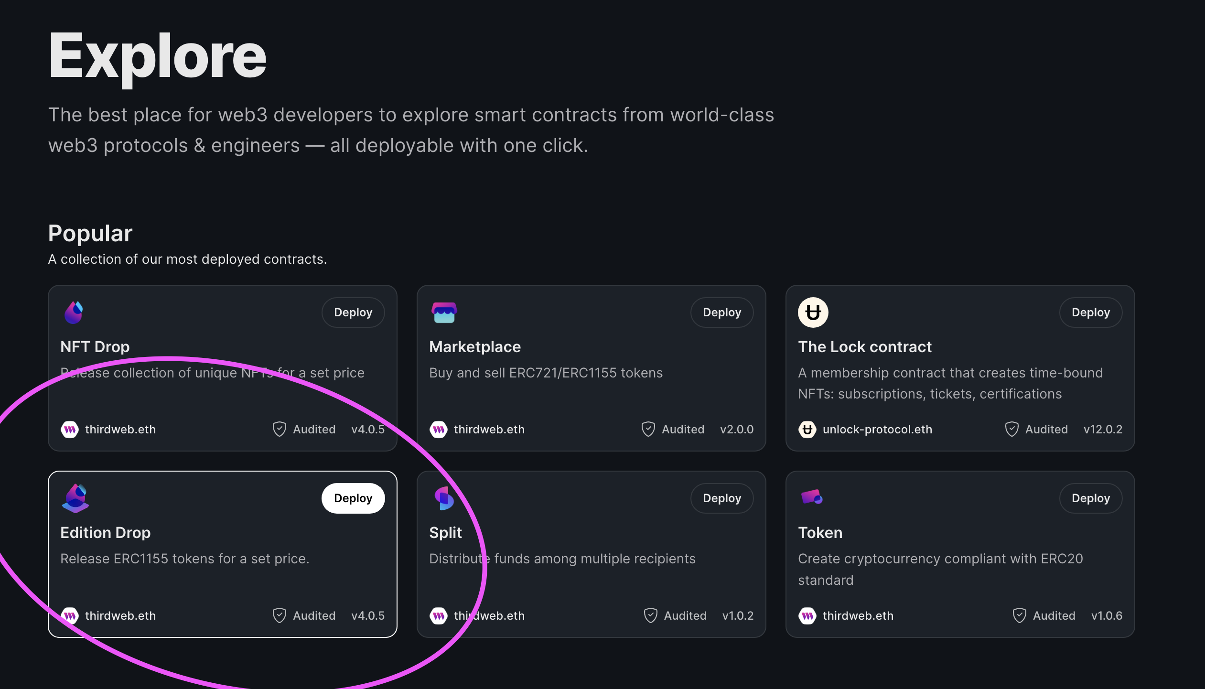
Task: Click Audited shield icon in Lock contract card
Action: [x=1012, y=429]
